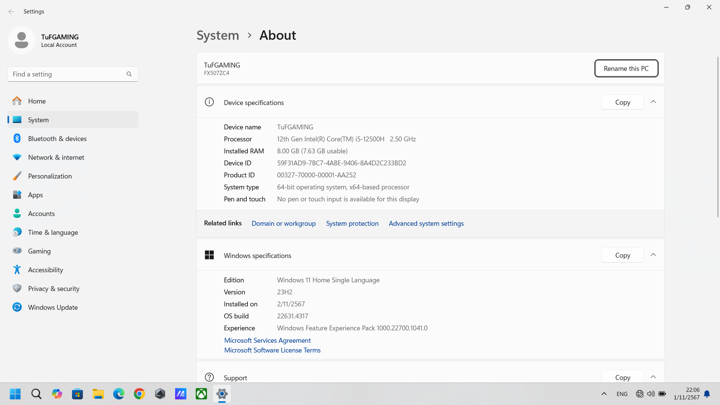
Task: Open MyASUS app from taskbar
Action: pyautogui.click(x=180, y=394)
